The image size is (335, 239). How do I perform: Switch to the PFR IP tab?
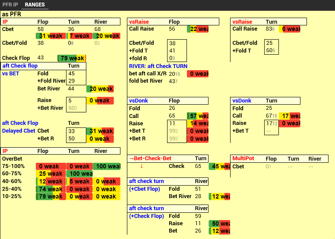click(x=9, y=5)
